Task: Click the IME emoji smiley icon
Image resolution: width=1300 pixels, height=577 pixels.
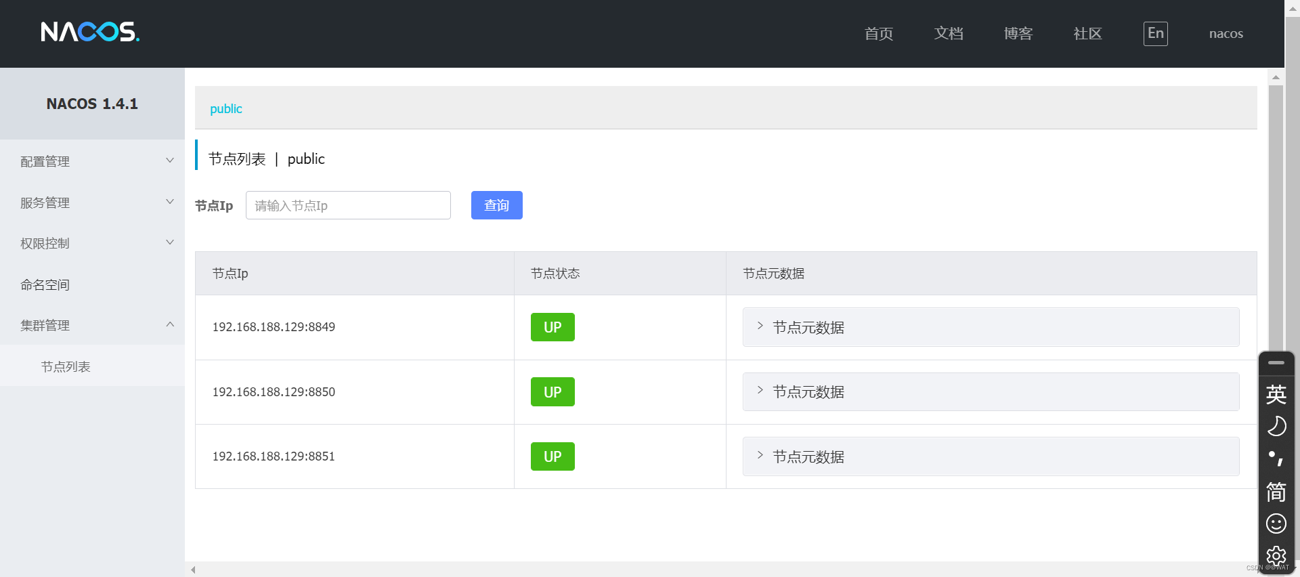Action: coord(1276,523)
